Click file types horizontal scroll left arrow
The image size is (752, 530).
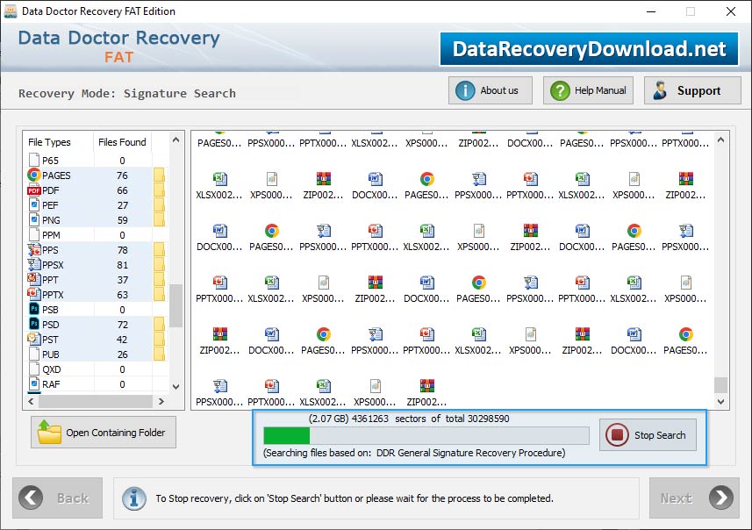(32, 402)
